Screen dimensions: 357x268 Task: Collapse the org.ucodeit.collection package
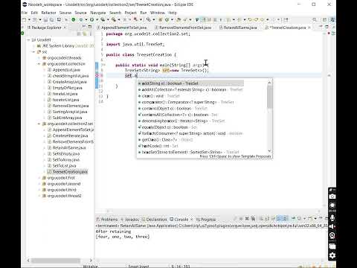tap(39, 64)
